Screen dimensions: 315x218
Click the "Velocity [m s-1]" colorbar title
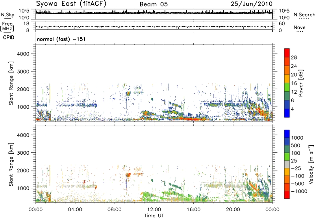(x=311, y=164)
